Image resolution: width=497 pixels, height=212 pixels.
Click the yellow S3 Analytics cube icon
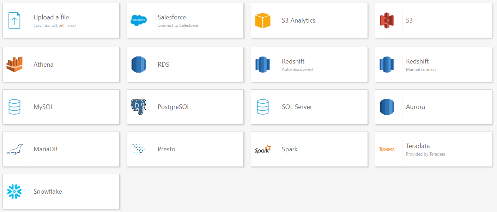tap(263, 20)
